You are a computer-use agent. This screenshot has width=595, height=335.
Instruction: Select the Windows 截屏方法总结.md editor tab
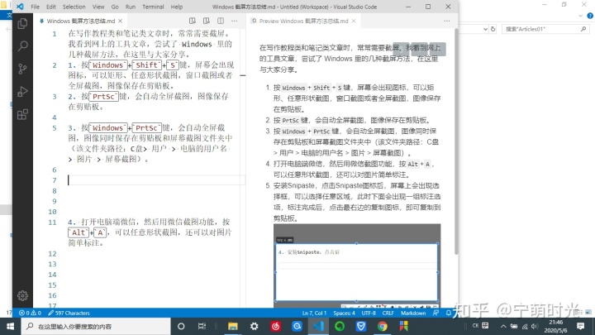click(x=80, y=21)
